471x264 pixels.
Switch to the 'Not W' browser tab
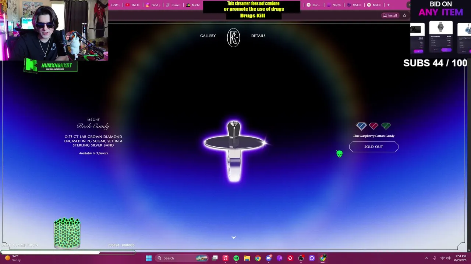334,5
